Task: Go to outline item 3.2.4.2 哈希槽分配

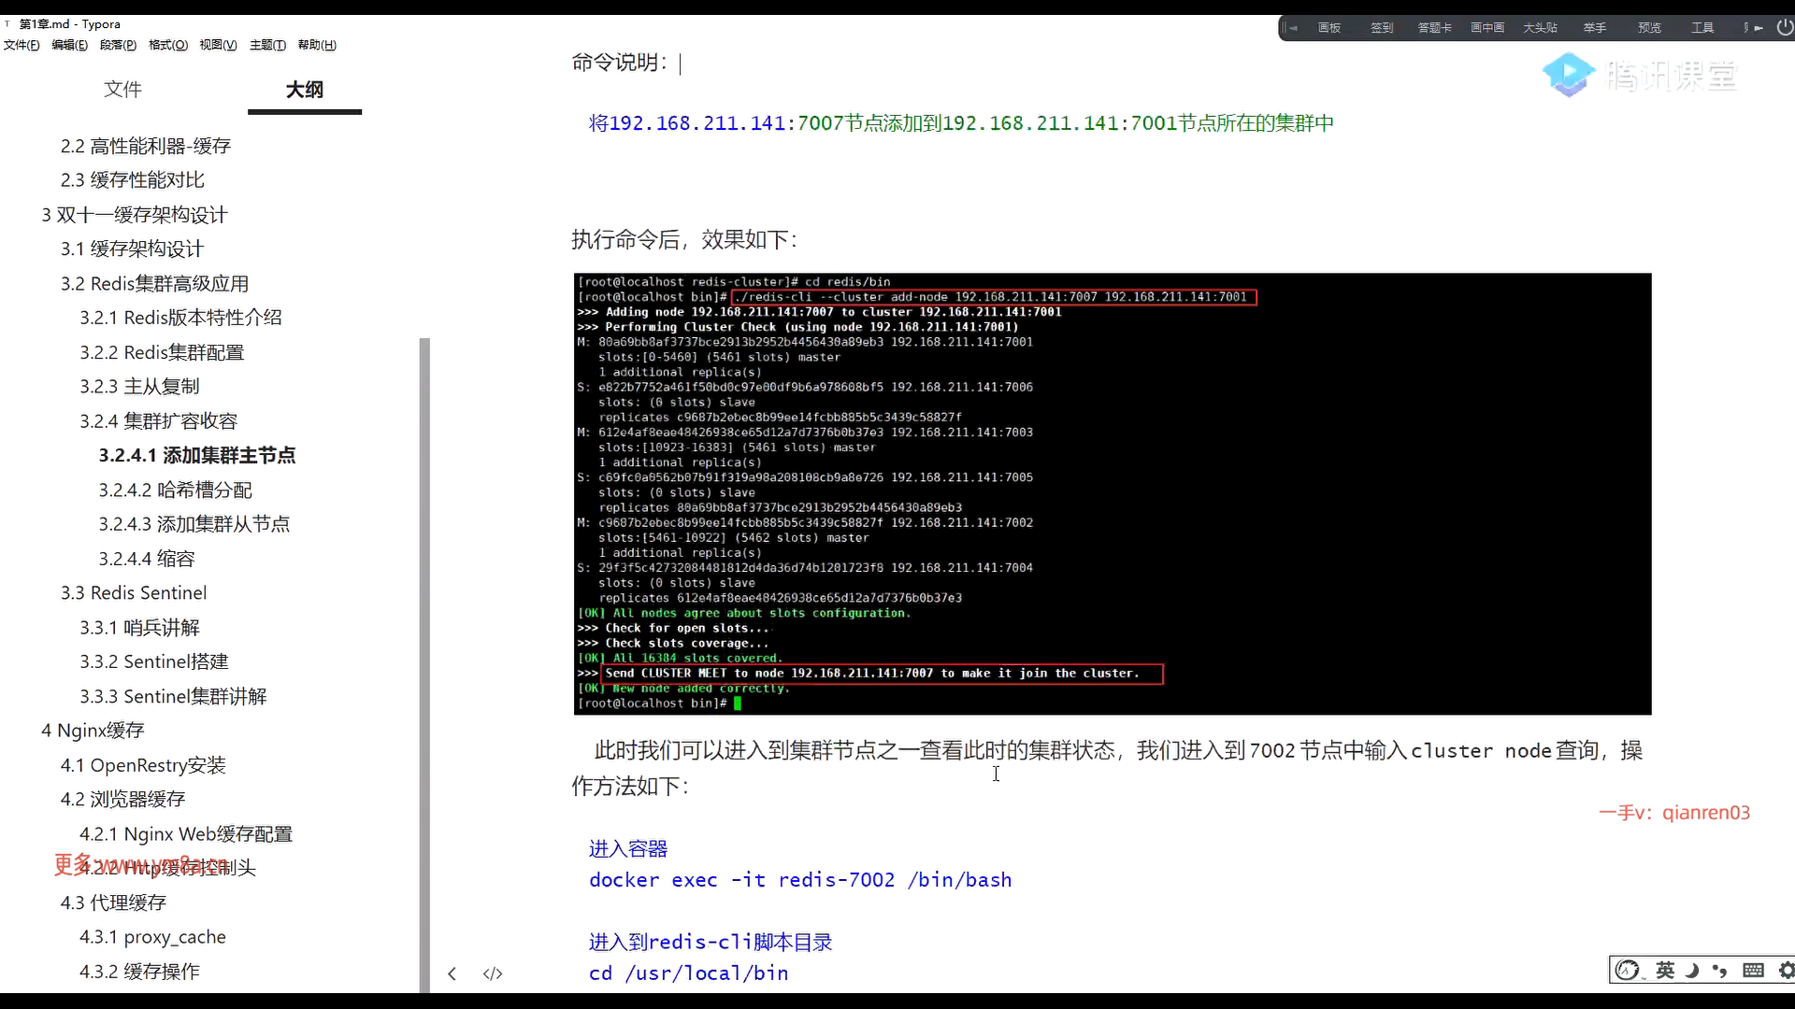Action: (176, 490)
